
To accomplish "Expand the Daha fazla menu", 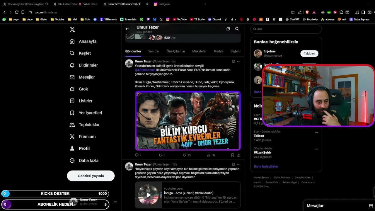I will [x=84, y=160].
